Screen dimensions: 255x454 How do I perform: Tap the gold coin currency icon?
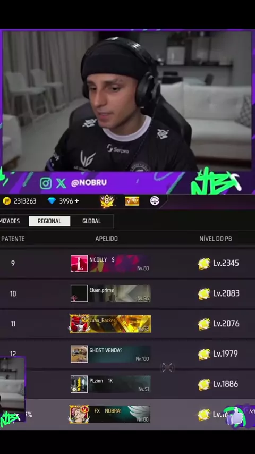[6, 201]
